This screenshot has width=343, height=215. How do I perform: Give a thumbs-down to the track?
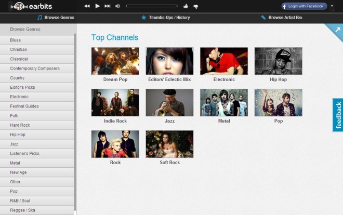[x=196, y=7]
